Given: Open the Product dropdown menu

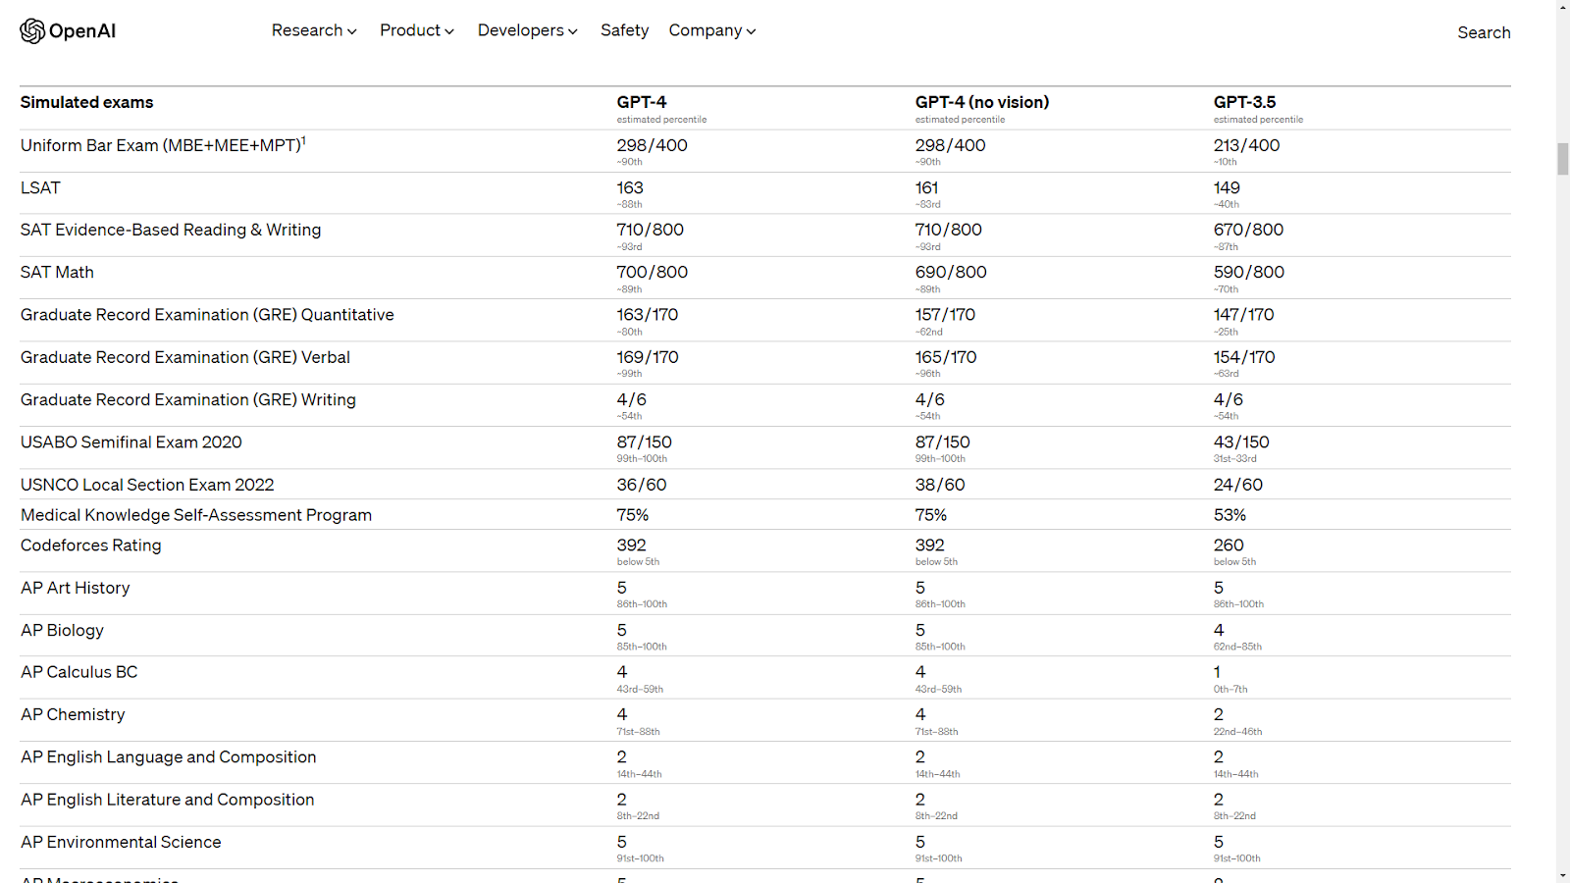Looking at the screenshot, I should (x=417, y=30).
